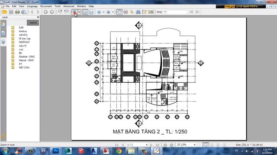Click the Merge and Split PDFs banner
Image resolution: width=277 pixels, height=155 pixels.
pyautogui.click(x=241, y=6)
